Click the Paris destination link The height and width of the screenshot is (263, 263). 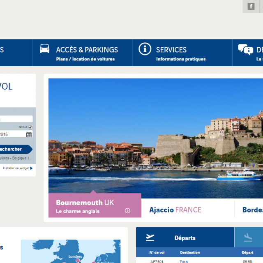184,261
